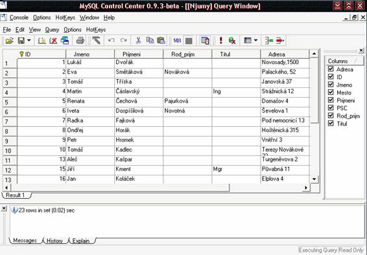The image size is (367, 255).
Task: Uncheck the Jmeno column checkbox
Action: (331, 85)
